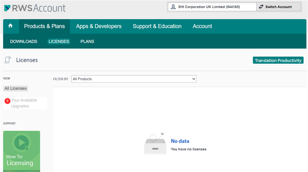308x172 pixels.
Task: Play the How To: Licensing video thumbnail
Action: (x=22, y=151)
